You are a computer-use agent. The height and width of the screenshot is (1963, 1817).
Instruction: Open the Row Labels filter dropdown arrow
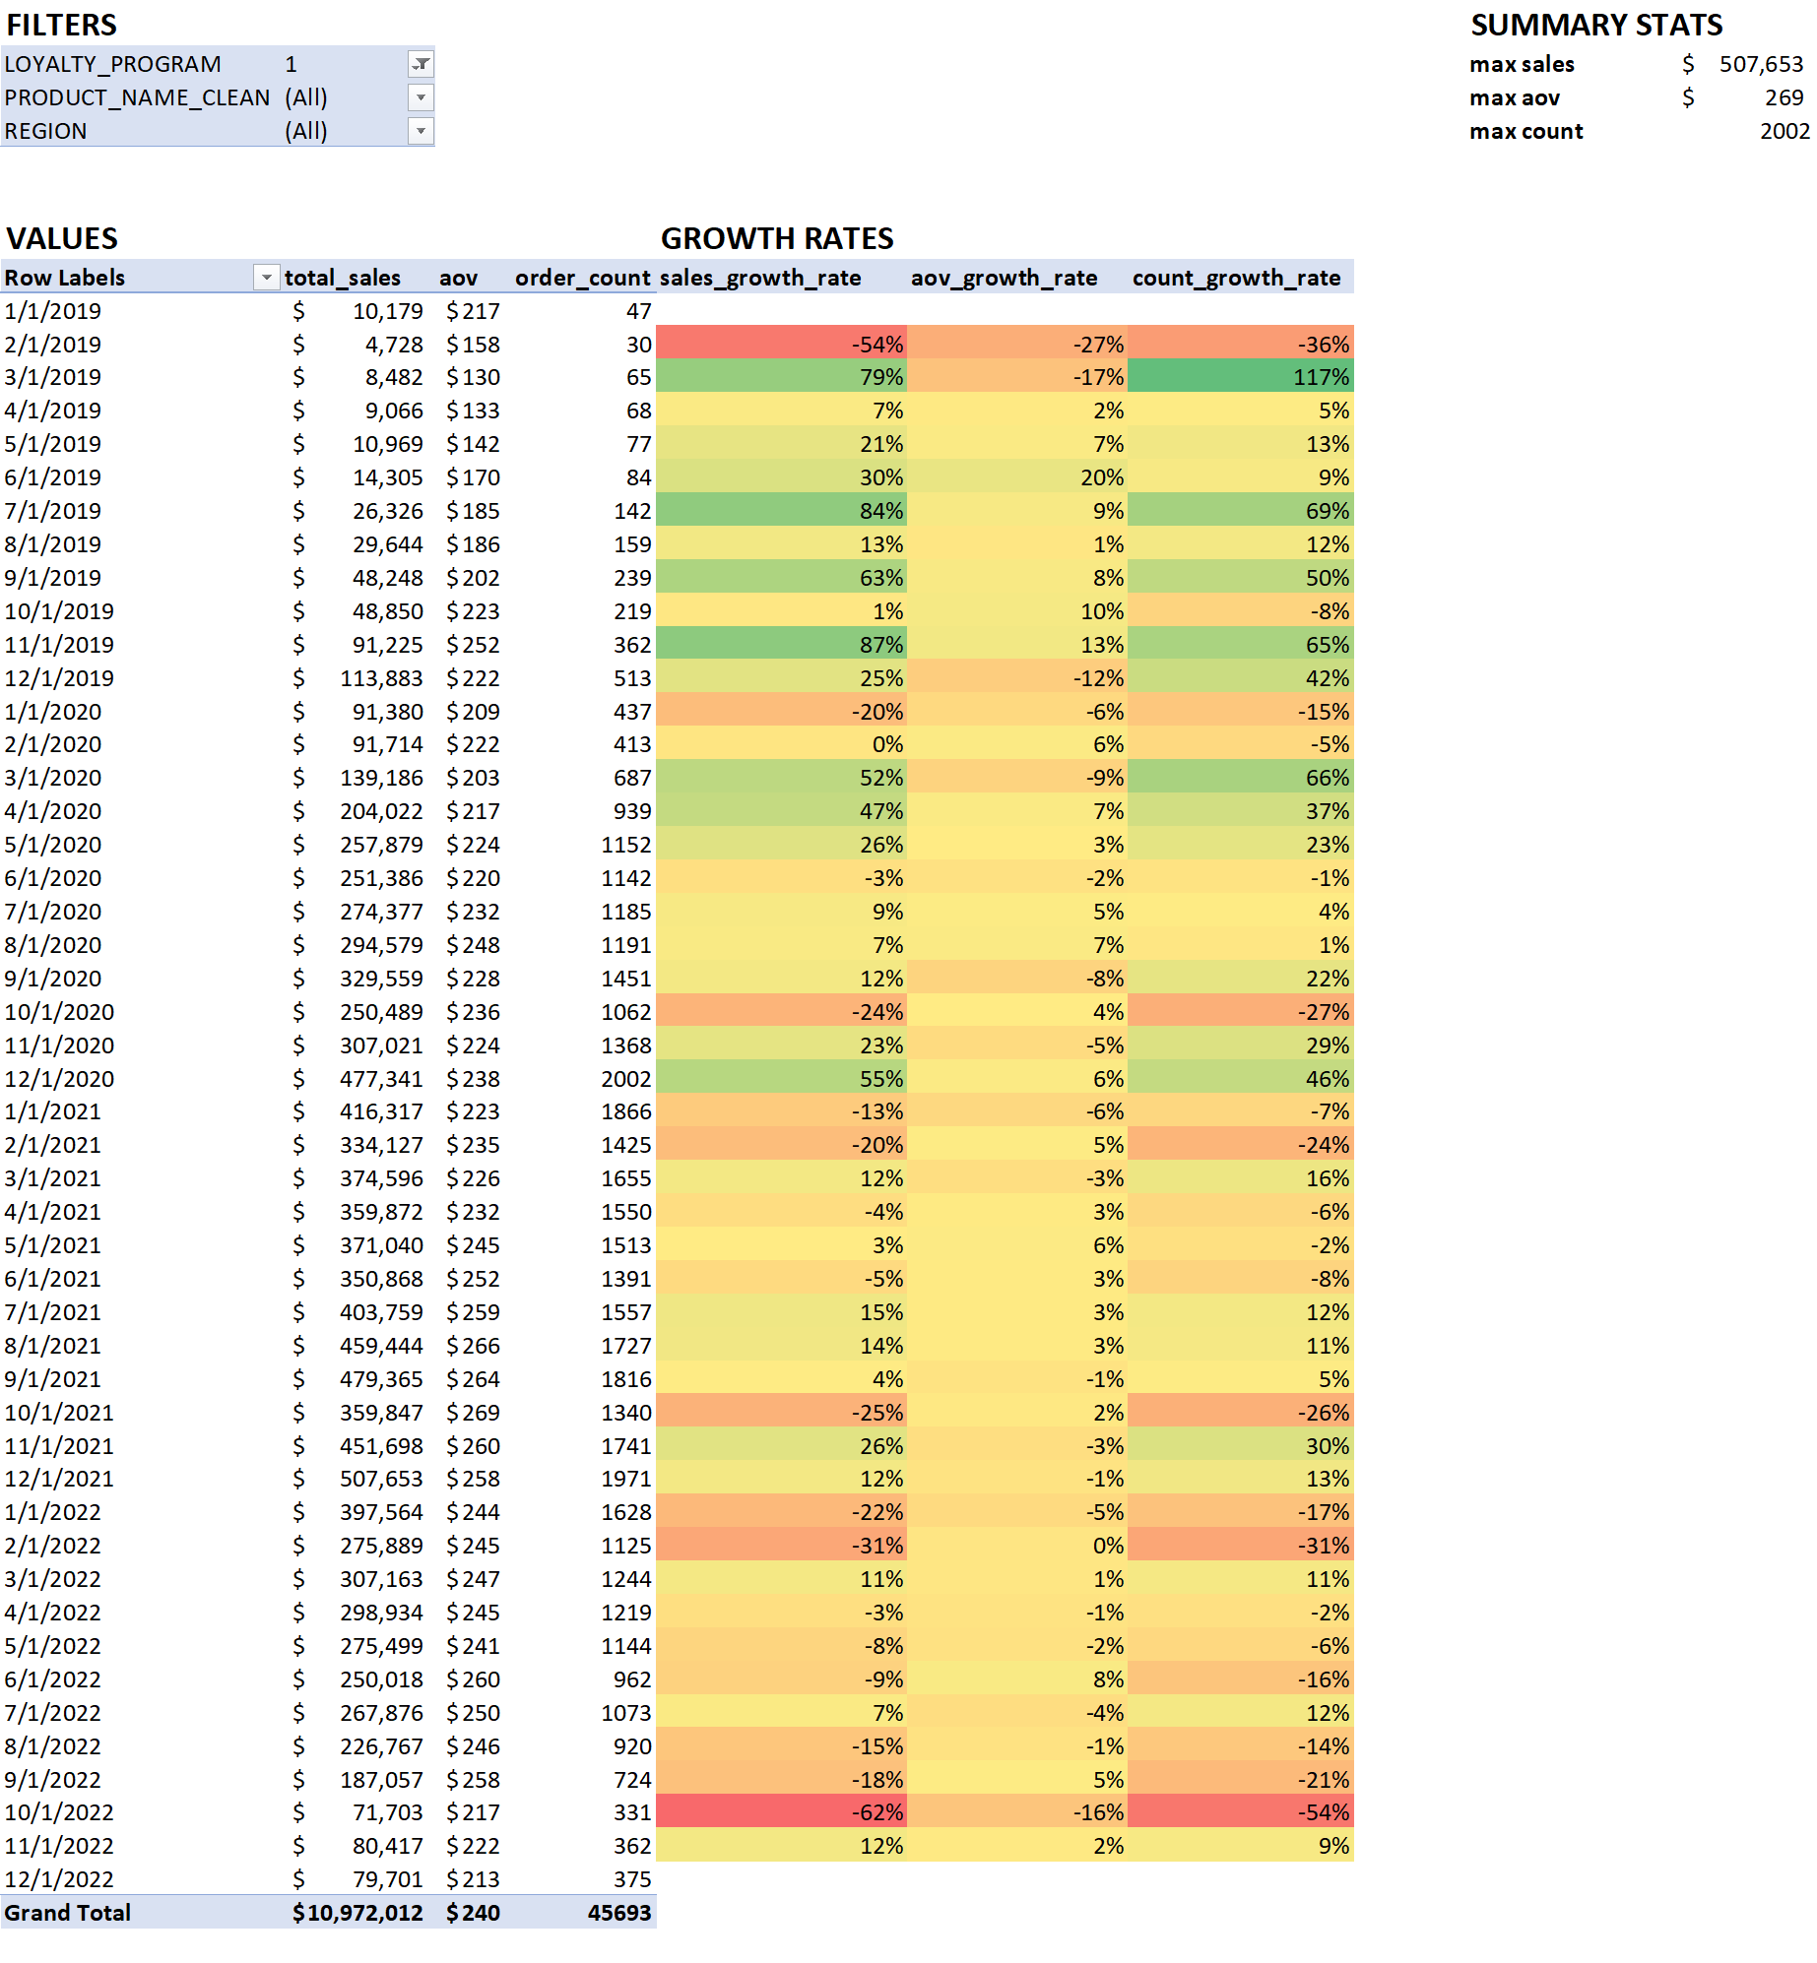[265, 278]
